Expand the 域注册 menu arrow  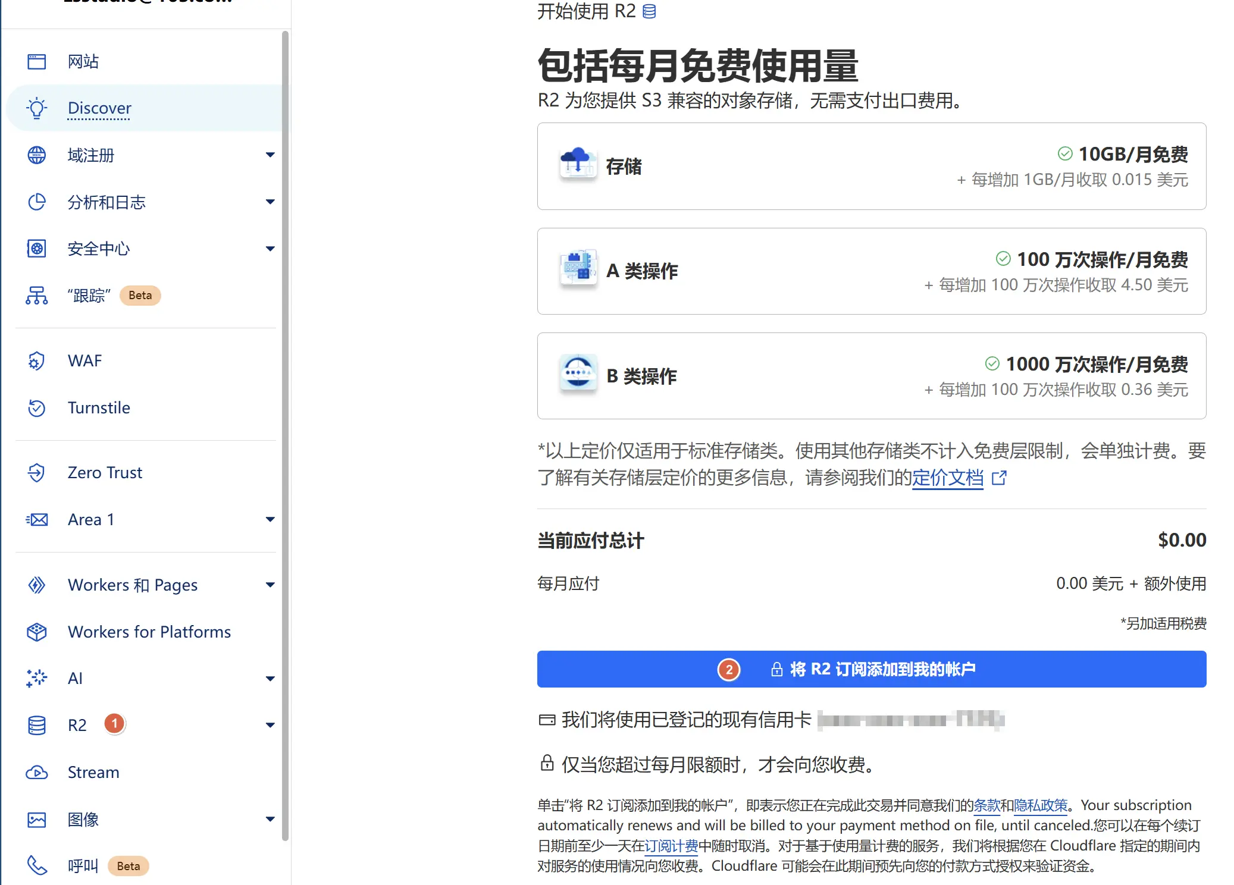270,155
